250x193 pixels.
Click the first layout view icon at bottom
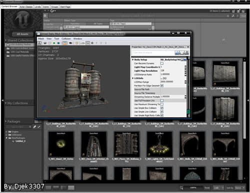click(48, 188)
